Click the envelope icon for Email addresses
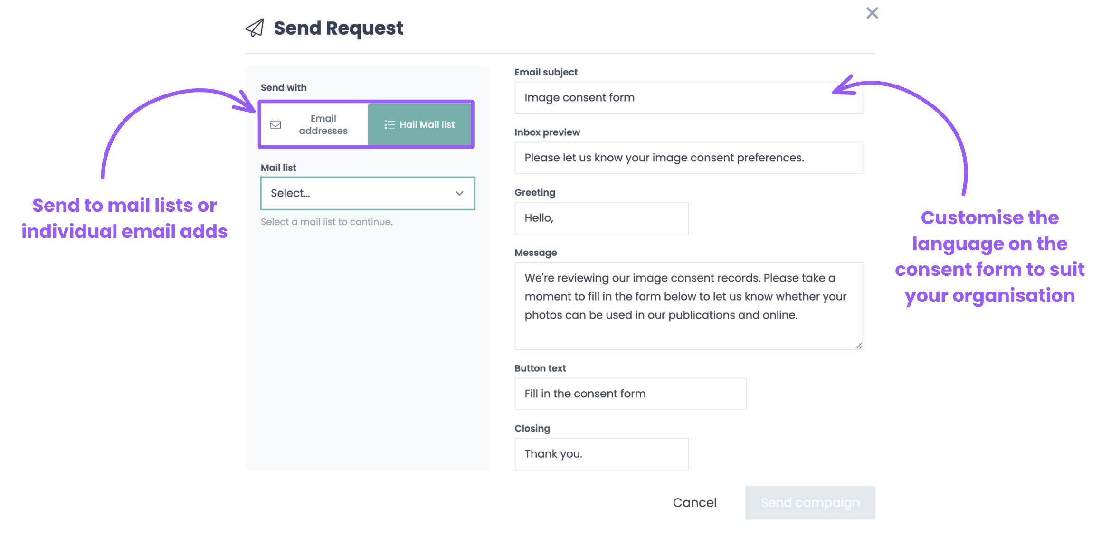 (275, 125)
